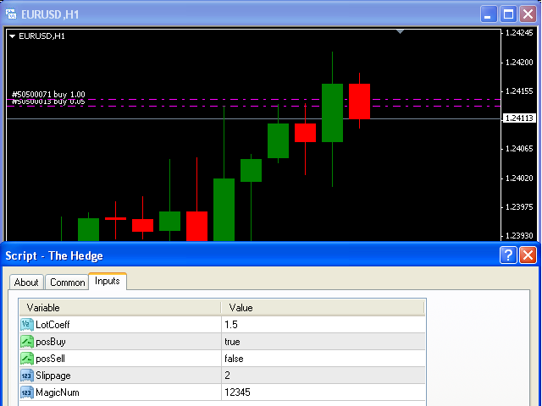Viewport: 542px width, 406px height.
Task: Open the Common tab
Action: (x=67, y=283)
